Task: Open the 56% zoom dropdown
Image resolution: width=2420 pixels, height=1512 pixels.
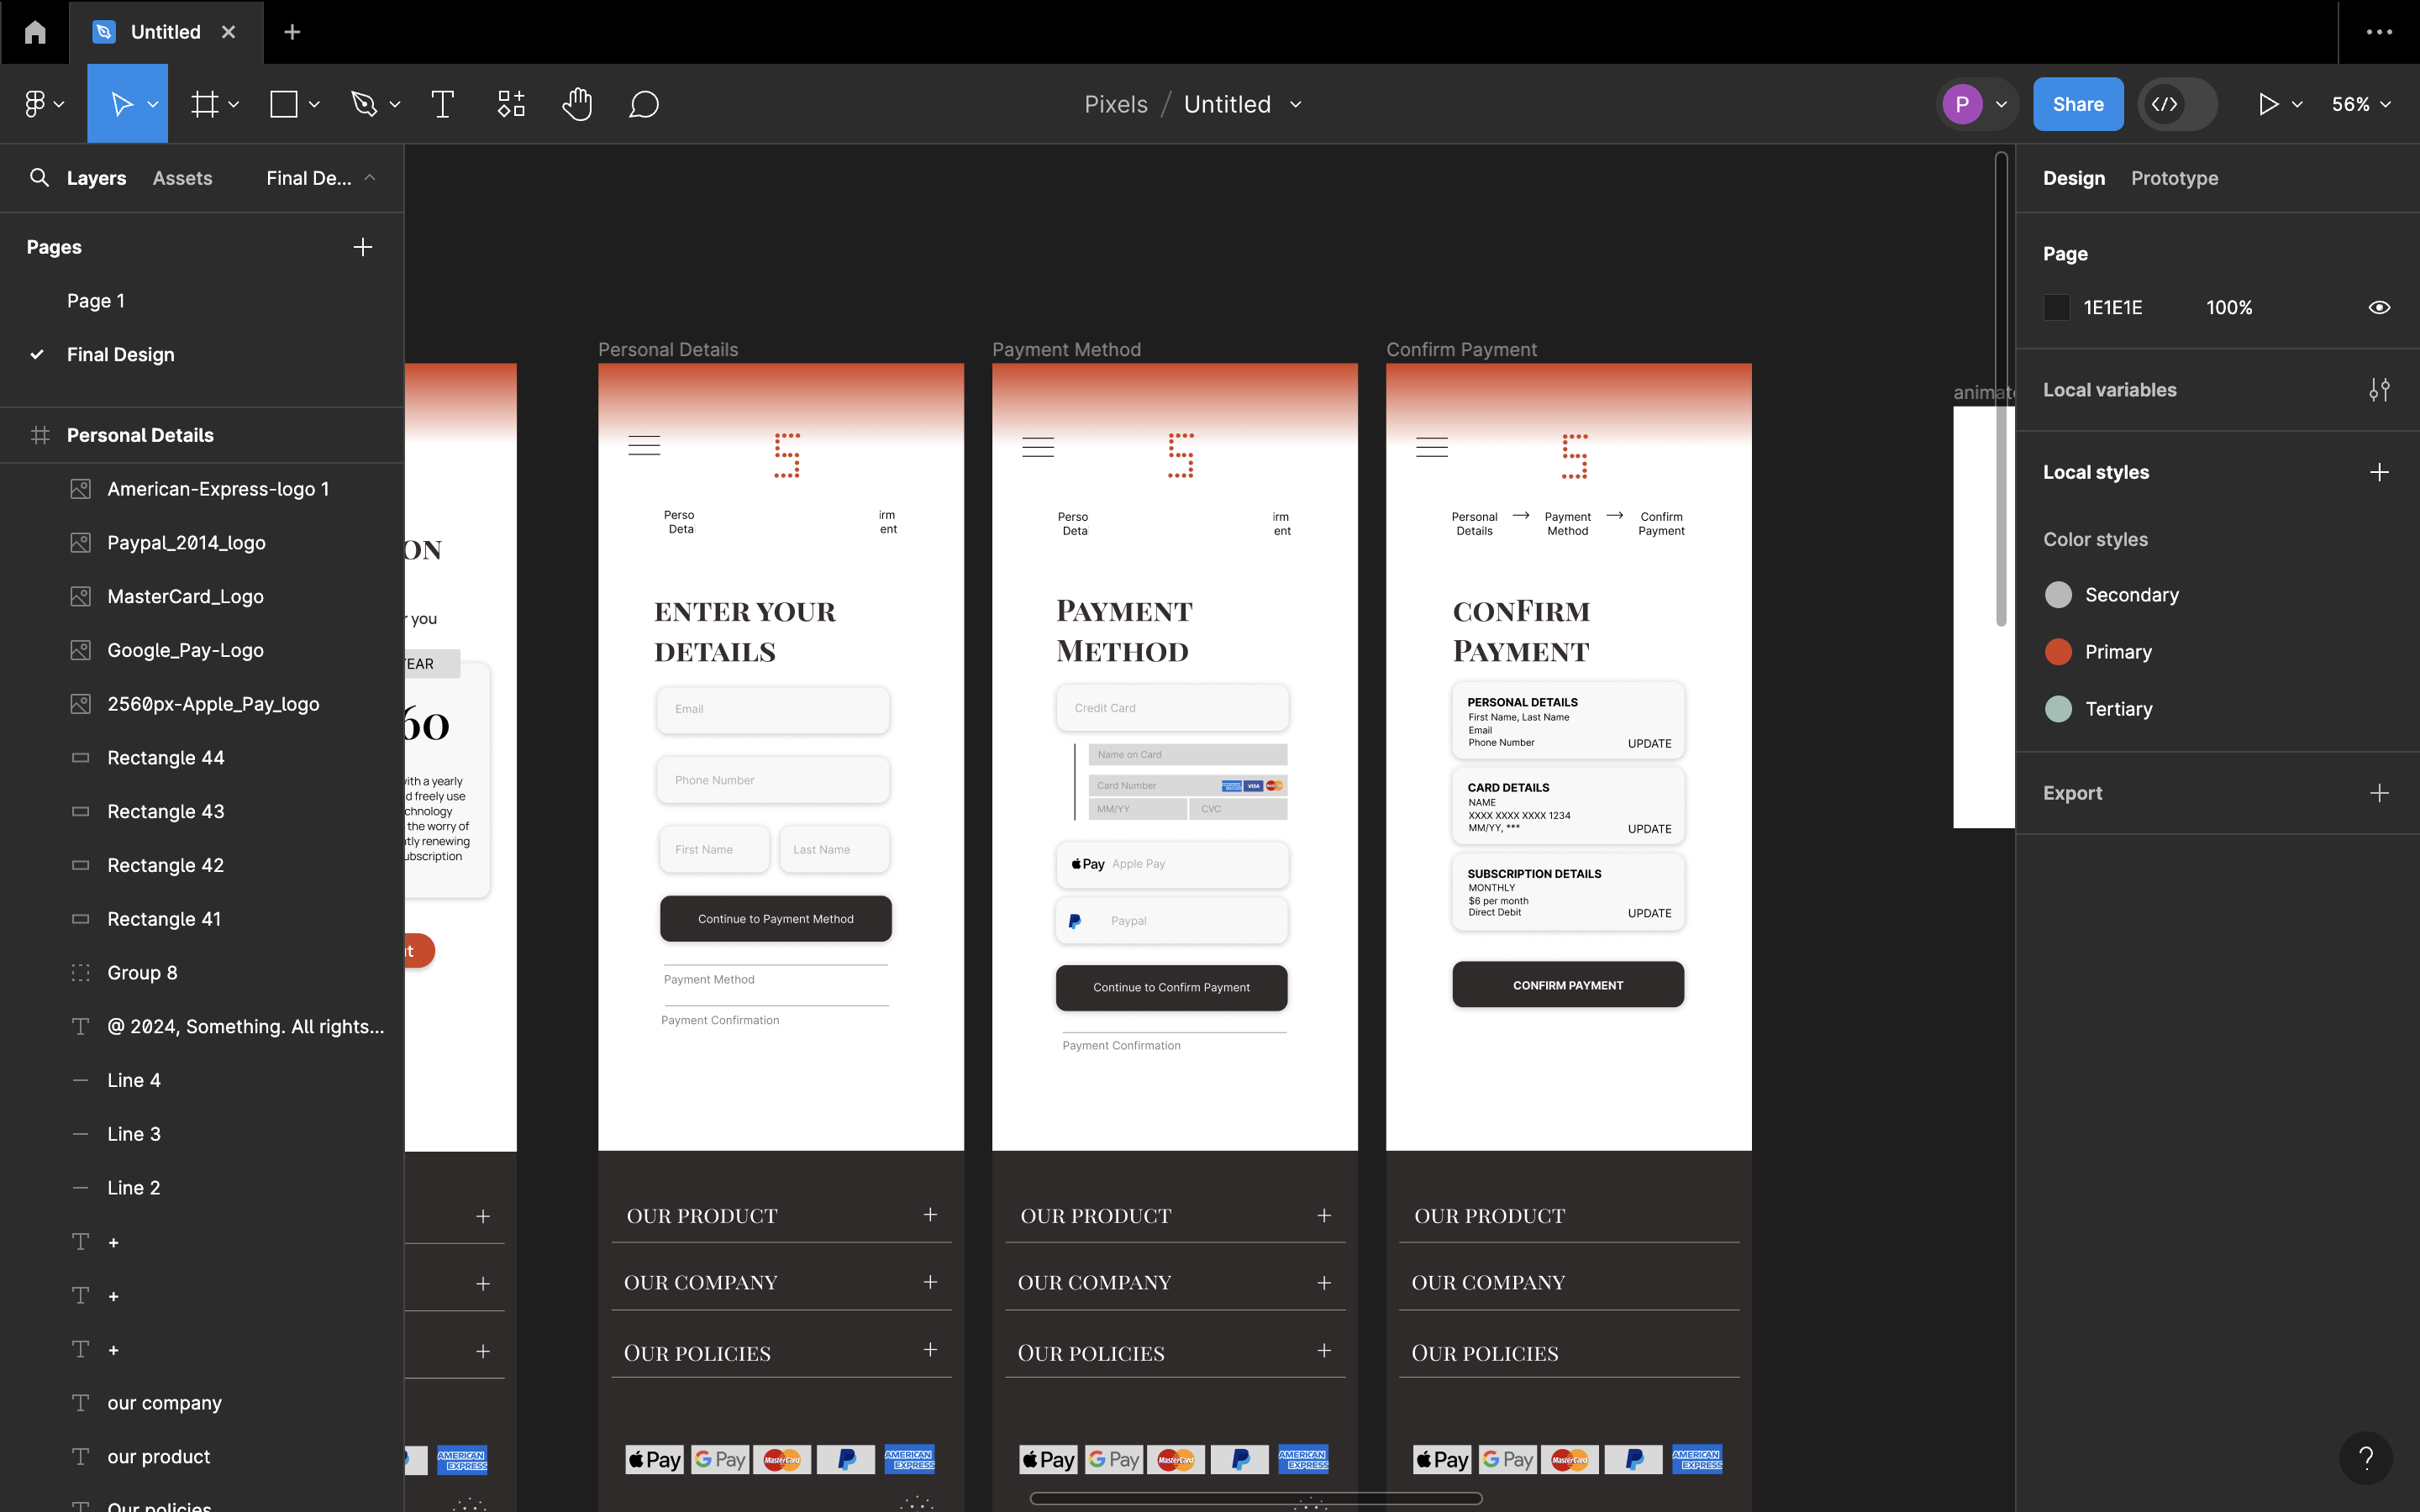Action: (x=2361, y=104)
